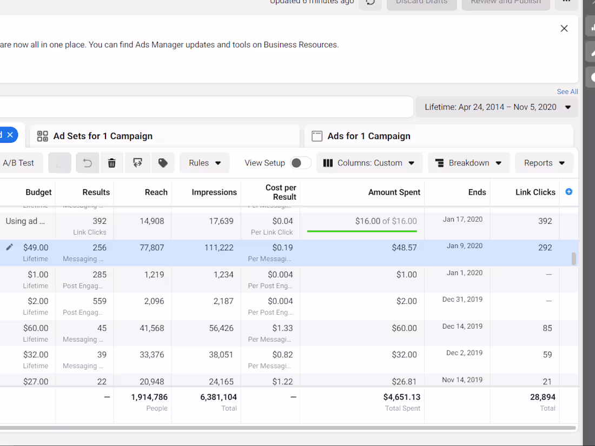Open the Reports dropdown
This screenshot has width=595, height=446.
pyautogui.click(x=544, y=163)
